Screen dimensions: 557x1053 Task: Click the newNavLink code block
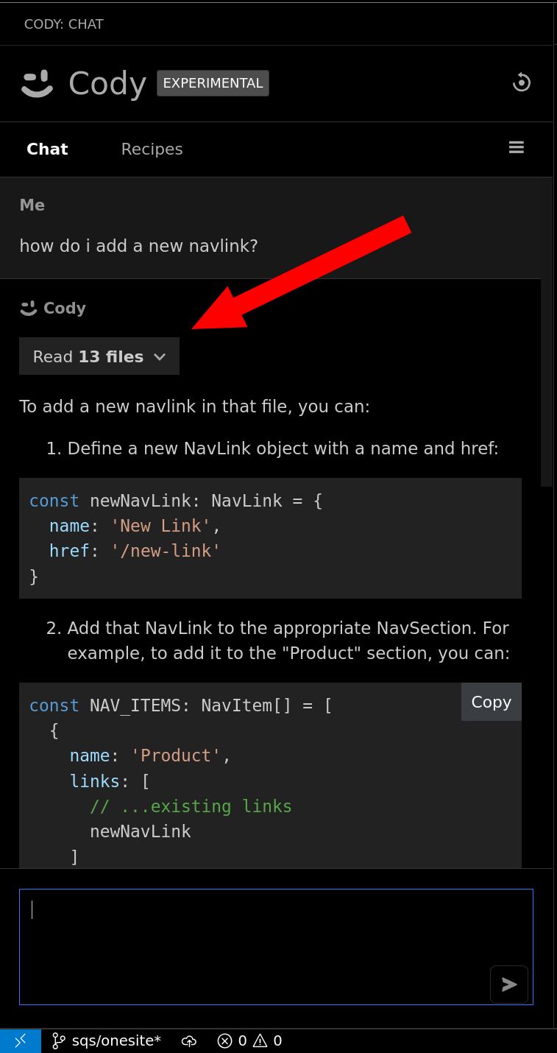[270, 538]
